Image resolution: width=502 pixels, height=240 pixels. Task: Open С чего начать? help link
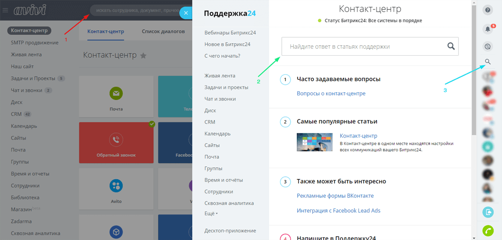tap(222, 56)
